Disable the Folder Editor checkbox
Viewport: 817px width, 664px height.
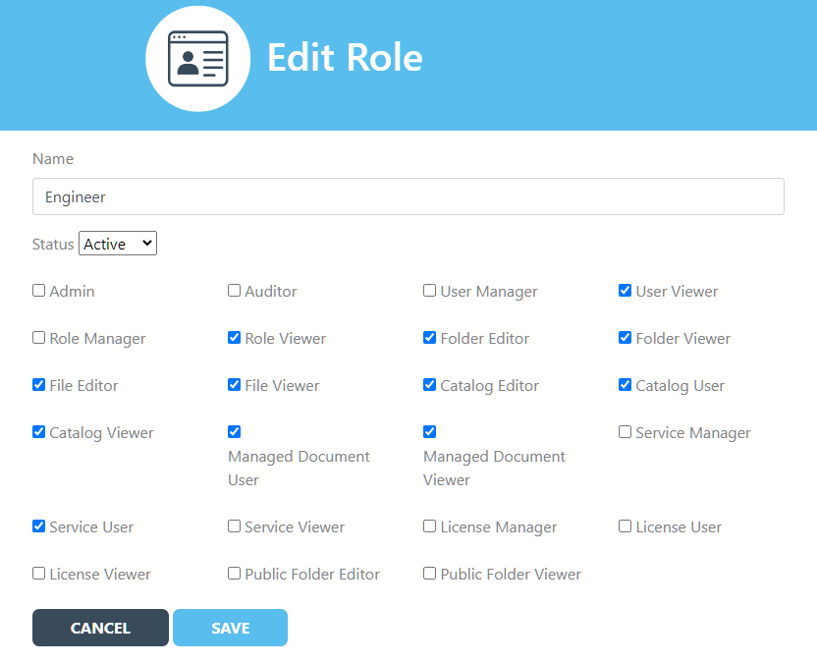(429, 337)
